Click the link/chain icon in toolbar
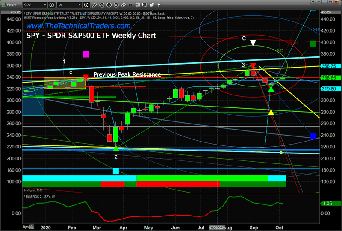The height and width of the screenshot is (231, 342). pyautogui.click(x=123, y=5)
